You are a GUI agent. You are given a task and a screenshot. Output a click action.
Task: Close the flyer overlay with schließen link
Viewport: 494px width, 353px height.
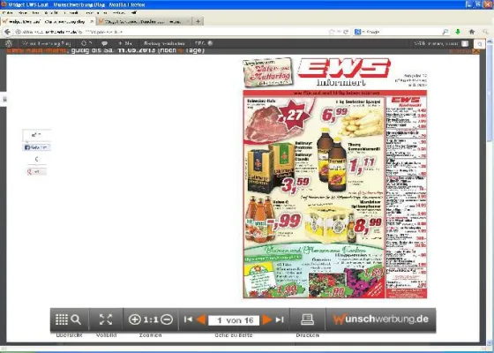pyautogui.click(x=464, y=51)
